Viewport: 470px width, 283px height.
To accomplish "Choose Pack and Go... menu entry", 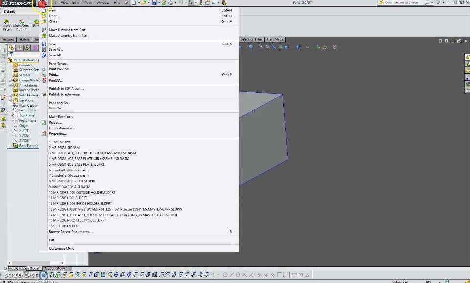I will (x=60, y=103).
